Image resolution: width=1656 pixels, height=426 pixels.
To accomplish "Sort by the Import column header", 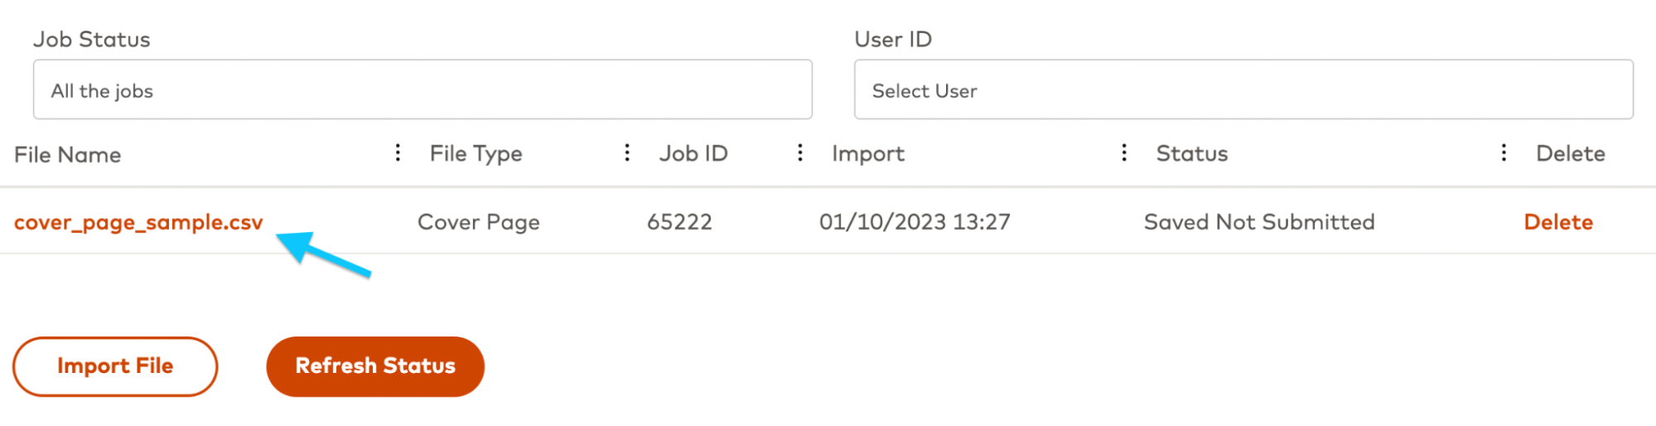I will [868, 154].
